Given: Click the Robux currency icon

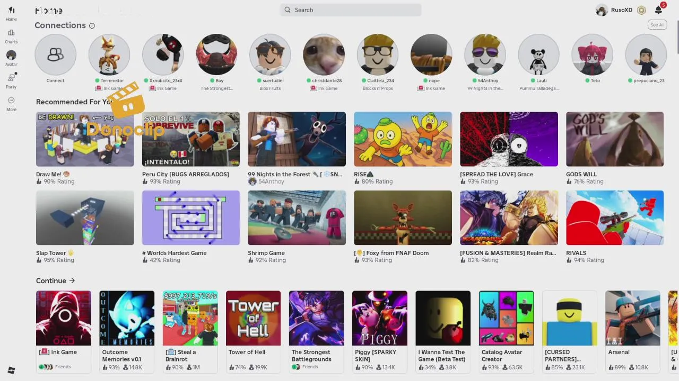Looking at the screenshot, I should pos(641,10).
